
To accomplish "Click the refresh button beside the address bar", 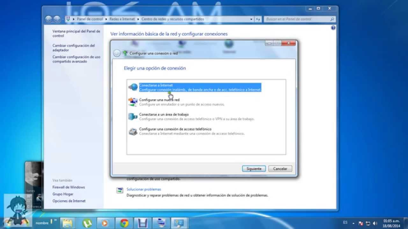I will tap(258, 19).
